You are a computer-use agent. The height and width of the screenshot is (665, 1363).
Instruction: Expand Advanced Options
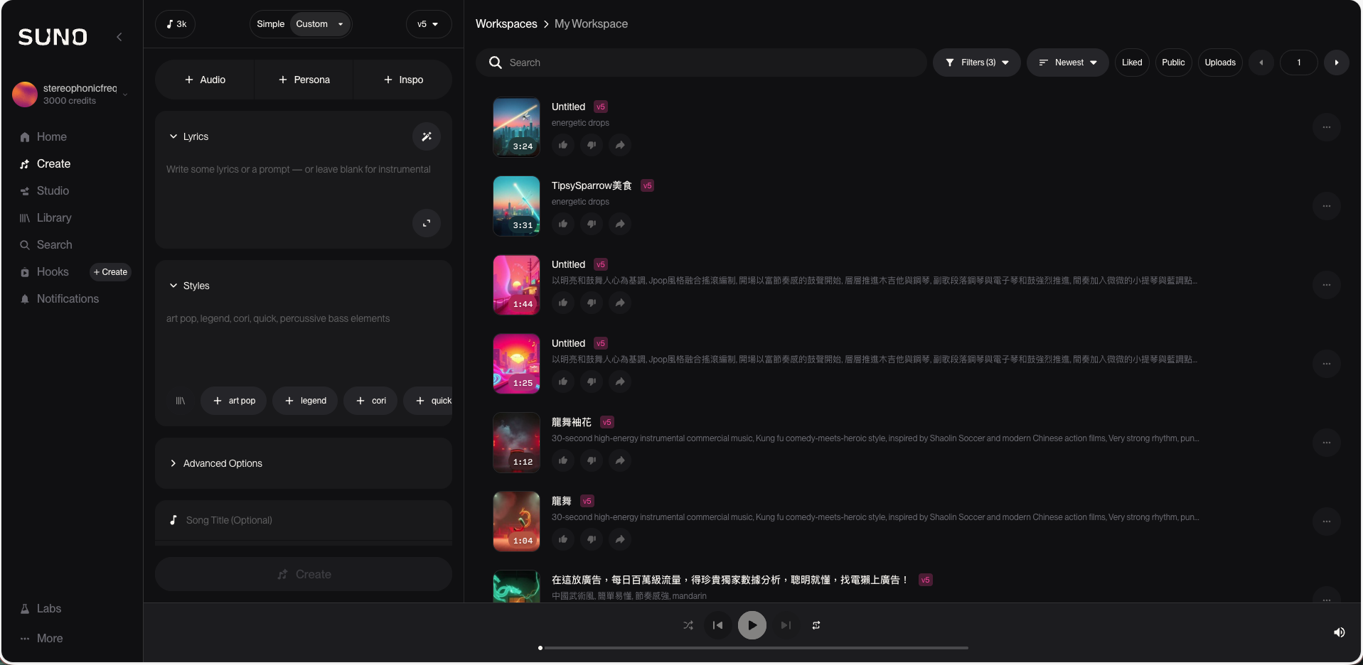click(221, 463)
